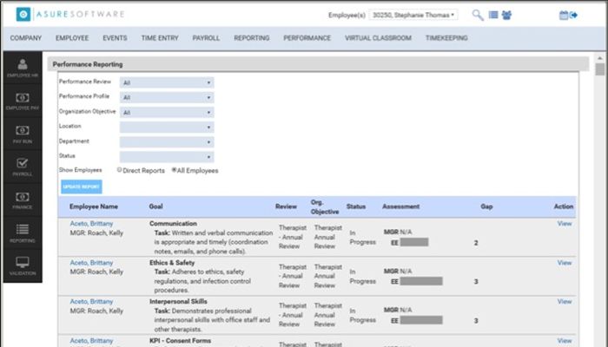Viewport: 608px width, 347px height.
Task: Open the Reporting menu in the top bar
Action: pos(252,38)
